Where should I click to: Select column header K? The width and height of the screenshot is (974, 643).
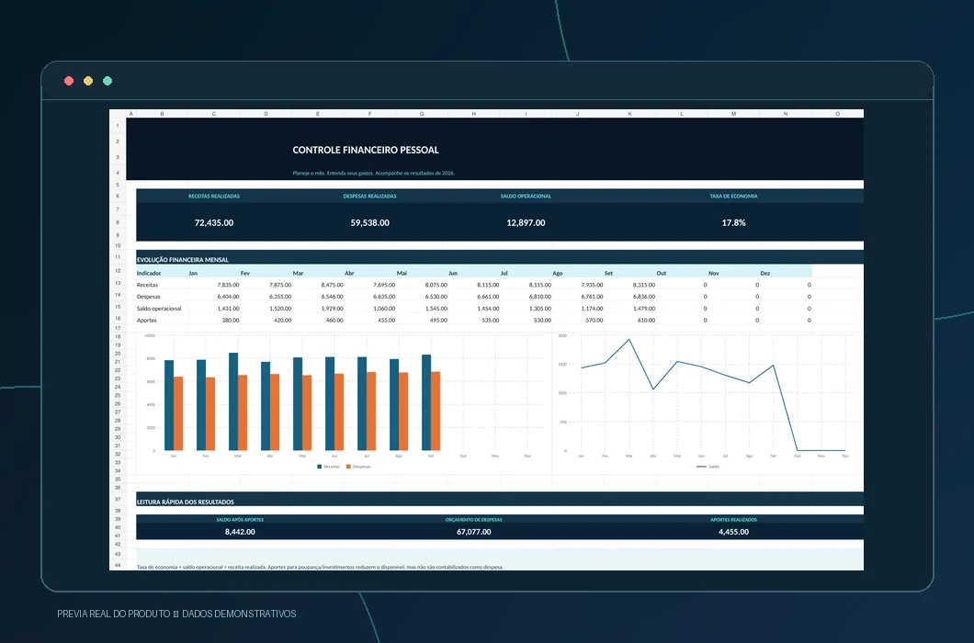(x=629, y=114)
